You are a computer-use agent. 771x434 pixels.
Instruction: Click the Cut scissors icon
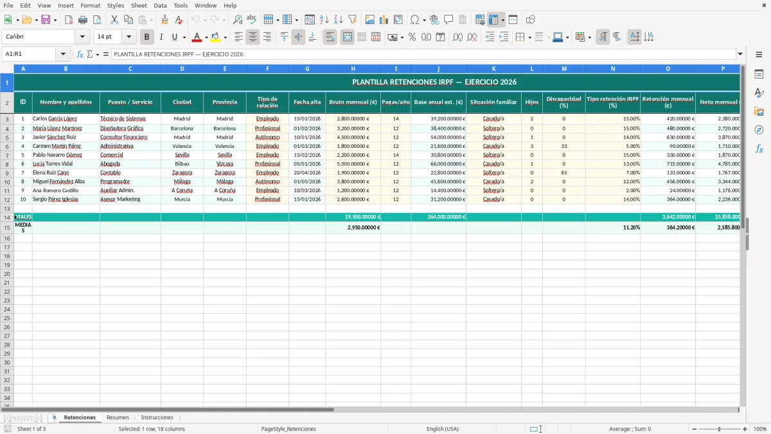tap(114, 20)
